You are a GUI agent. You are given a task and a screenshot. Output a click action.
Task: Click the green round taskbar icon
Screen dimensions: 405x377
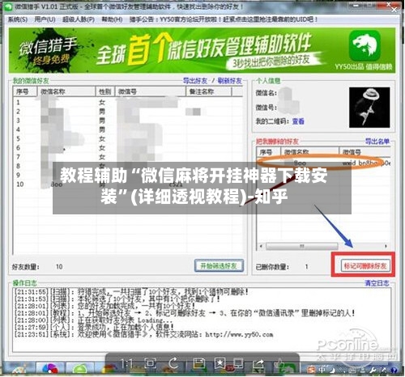pyautogui.click(x=79, y=370)
